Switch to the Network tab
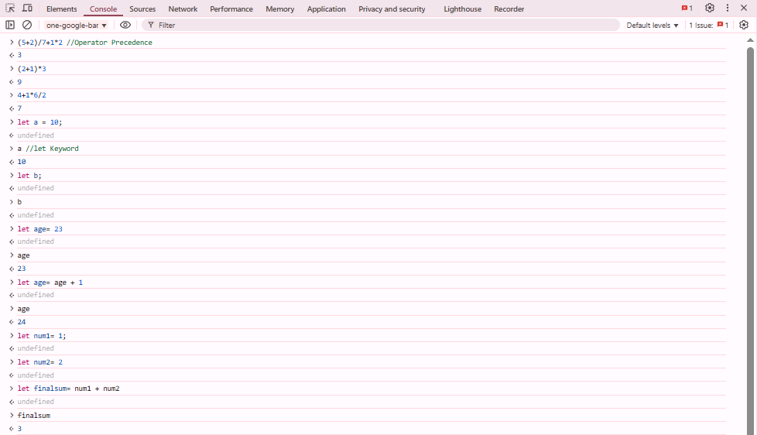Viewport: 757px width, 435px height. click(x=183, y=9)
